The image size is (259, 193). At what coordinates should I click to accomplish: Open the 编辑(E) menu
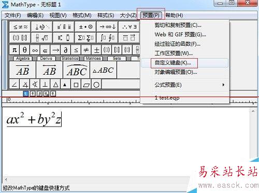point(35,16)
